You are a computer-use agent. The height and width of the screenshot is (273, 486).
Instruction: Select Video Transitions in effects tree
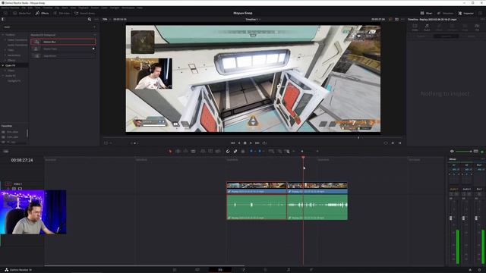tap(17, 40)
